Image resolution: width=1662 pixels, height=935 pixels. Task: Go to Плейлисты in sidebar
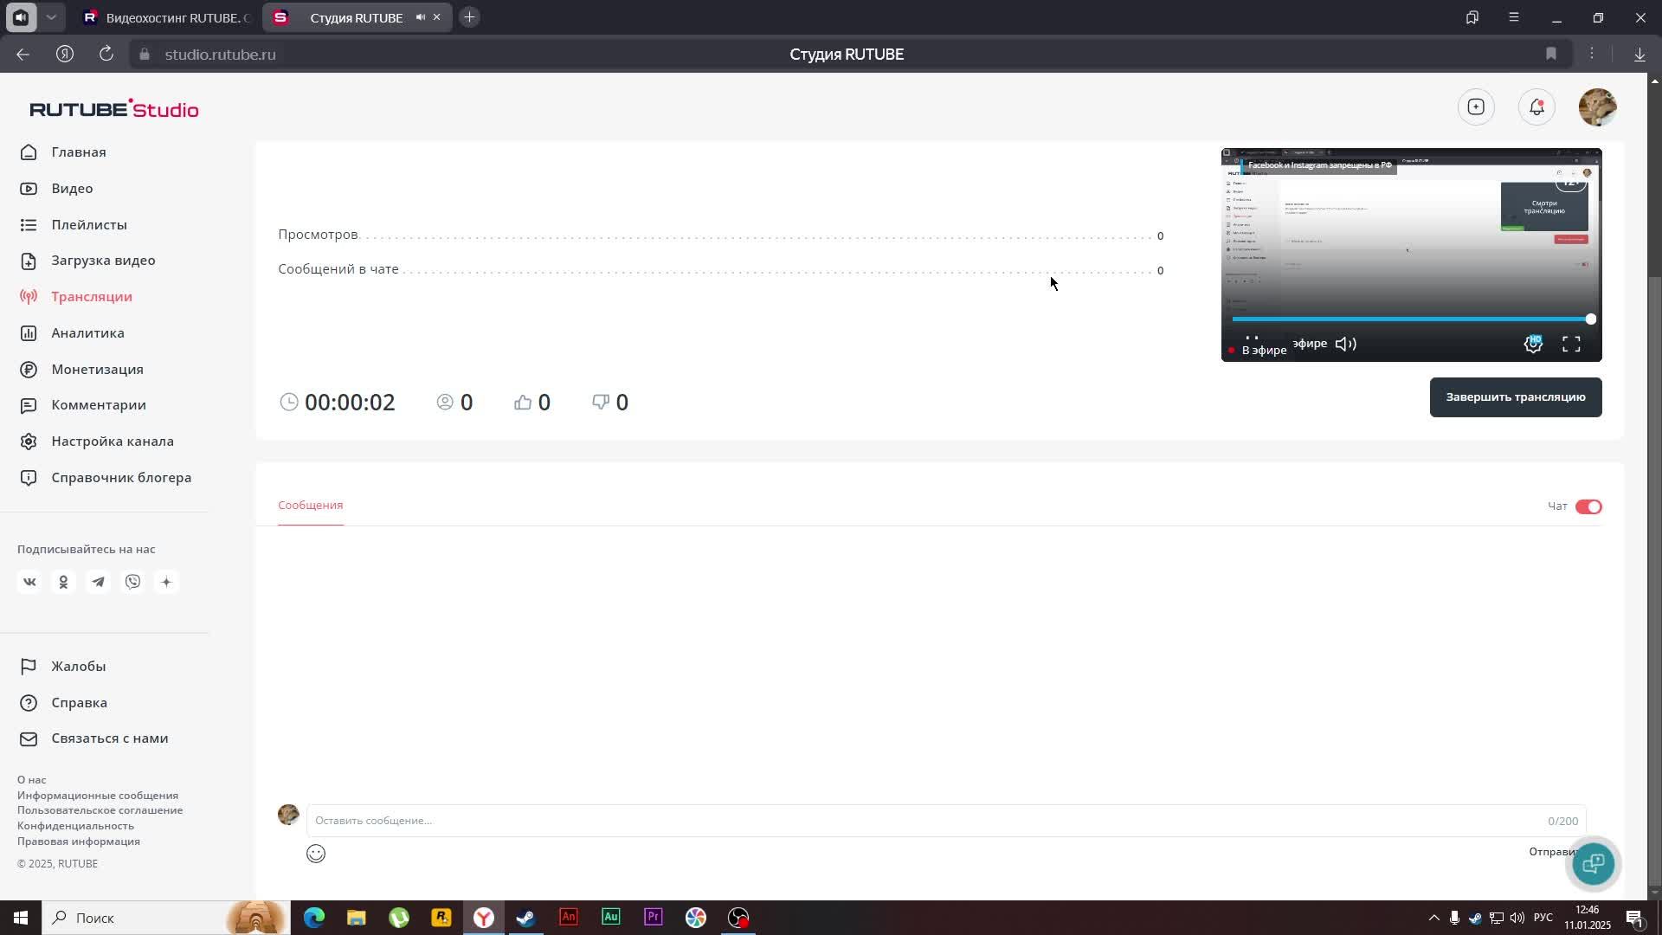pyautogui.click(x=88, y=225)
